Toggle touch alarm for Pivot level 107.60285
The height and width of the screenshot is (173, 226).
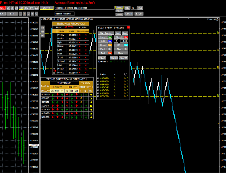80,54
